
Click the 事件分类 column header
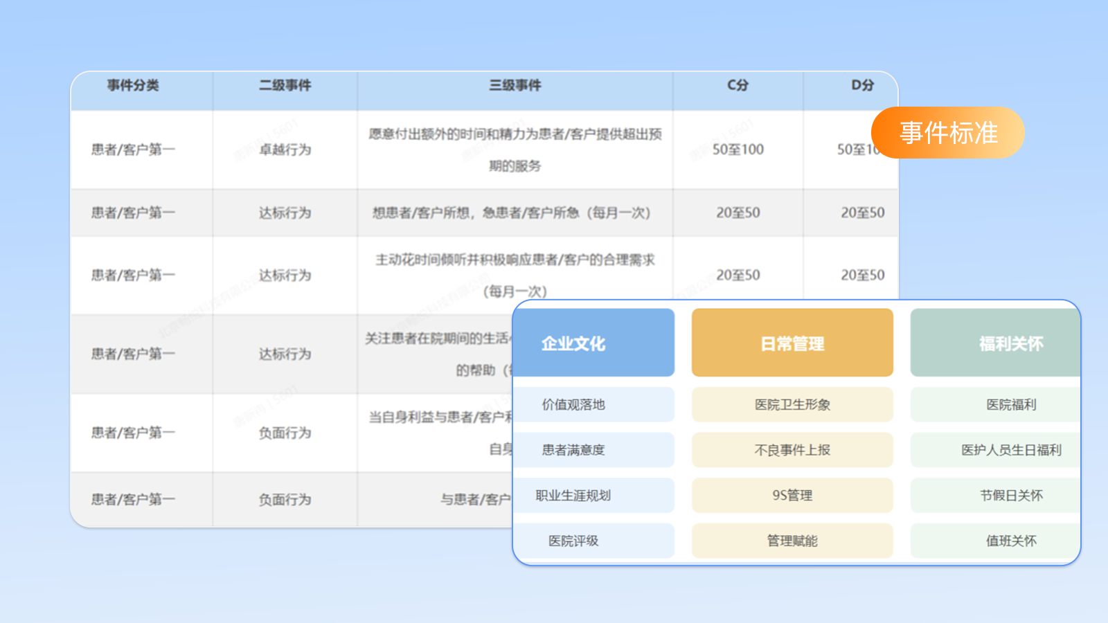click(133, 85)
